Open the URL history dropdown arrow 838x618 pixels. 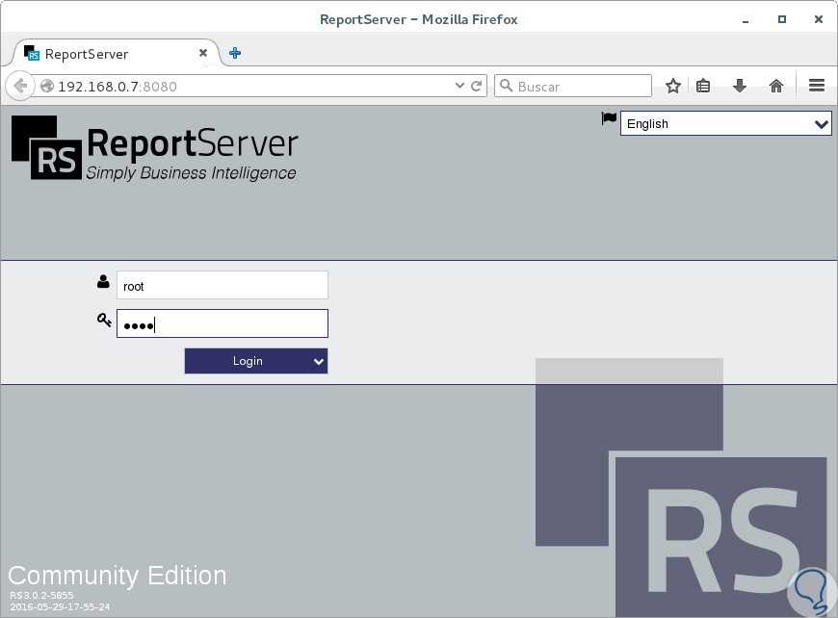pos(459,86)
